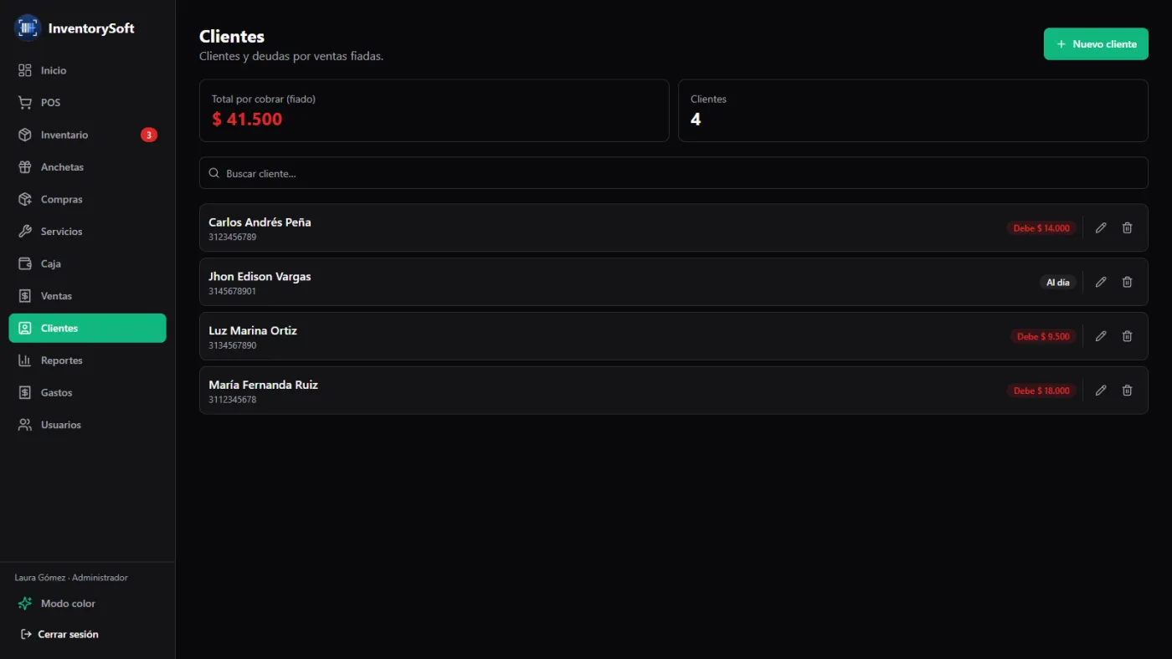Go to Gastos
The height and width of the screenshot is (659, 1172).
point(87,392)
